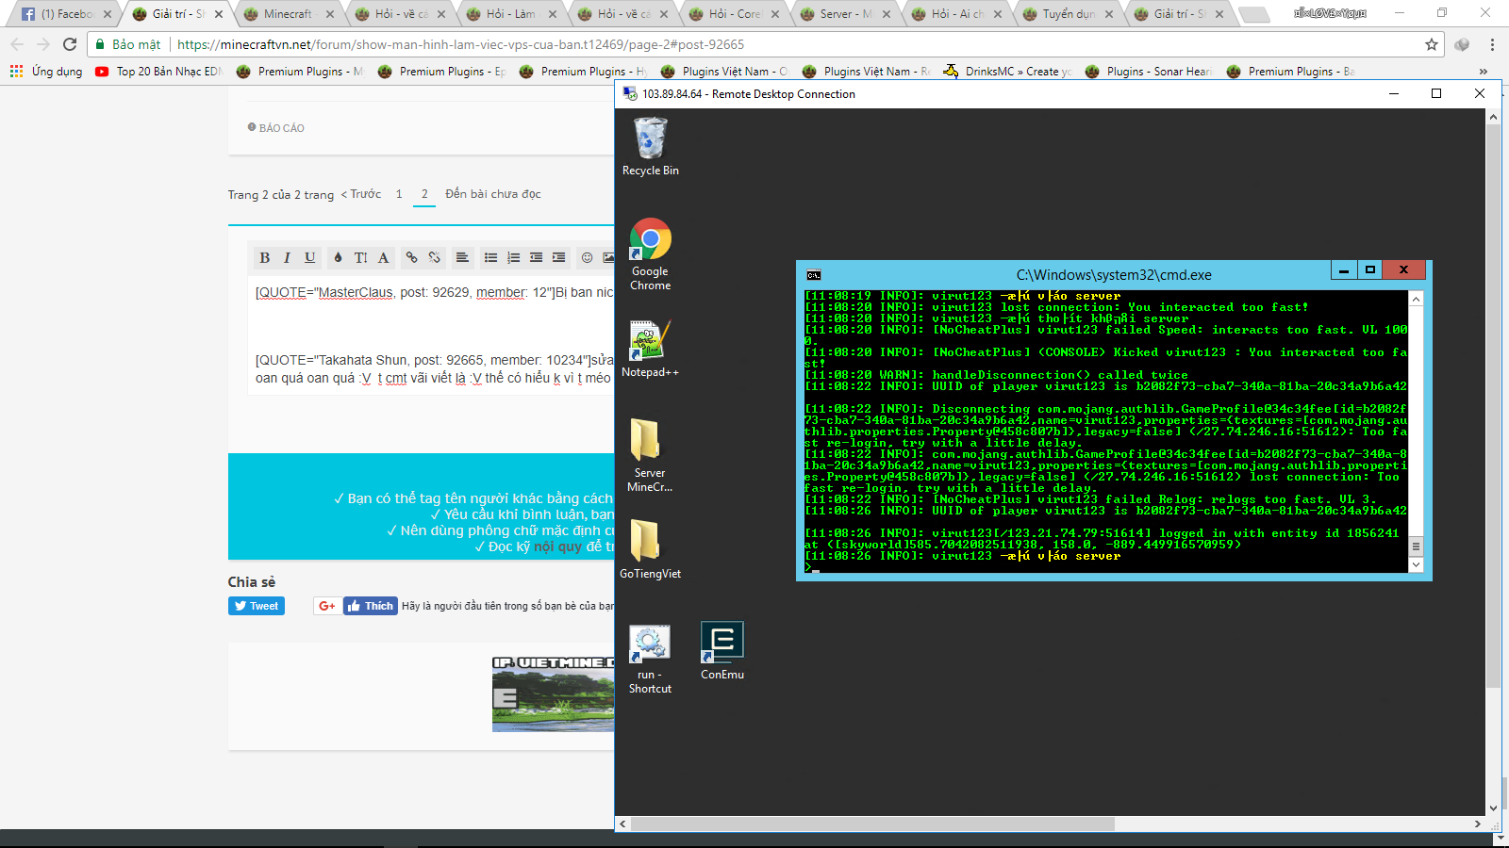Toggle bold formatting in the reply editor
Viewport: 1509px width, 848px height.
(265, 257)
